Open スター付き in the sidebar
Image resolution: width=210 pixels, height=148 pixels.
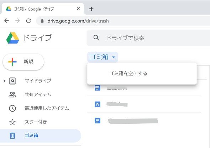click(x=36, y=122)
